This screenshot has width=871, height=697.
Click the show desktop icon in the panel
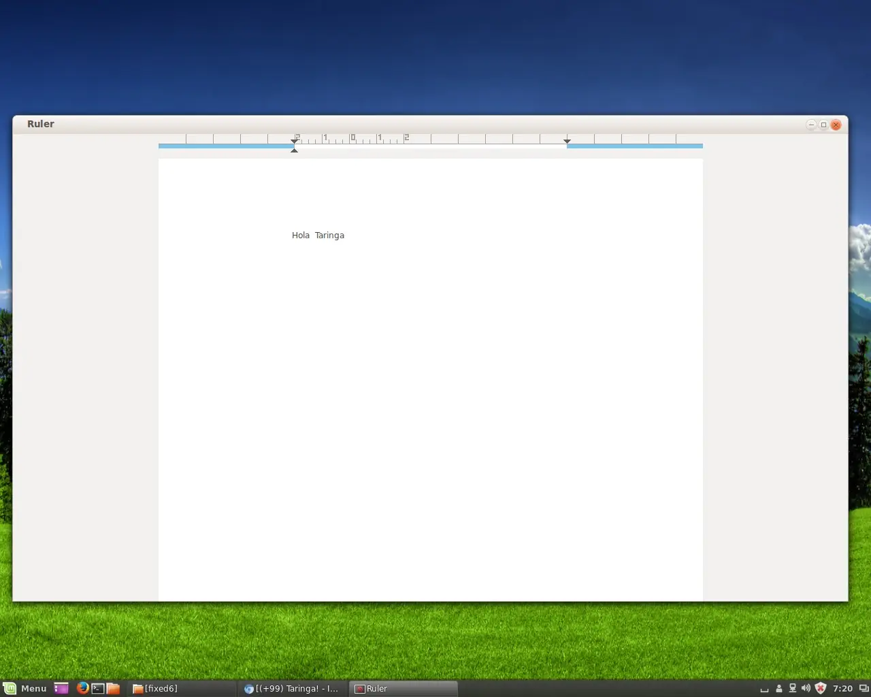[x=61, y=688]
